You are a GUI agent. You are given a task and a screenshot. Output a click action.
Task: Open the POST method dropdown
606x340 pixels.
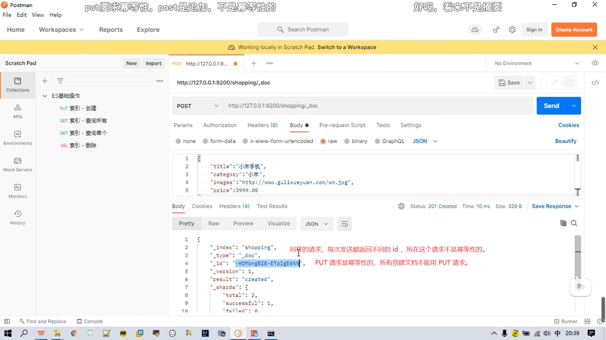[197, 106]
